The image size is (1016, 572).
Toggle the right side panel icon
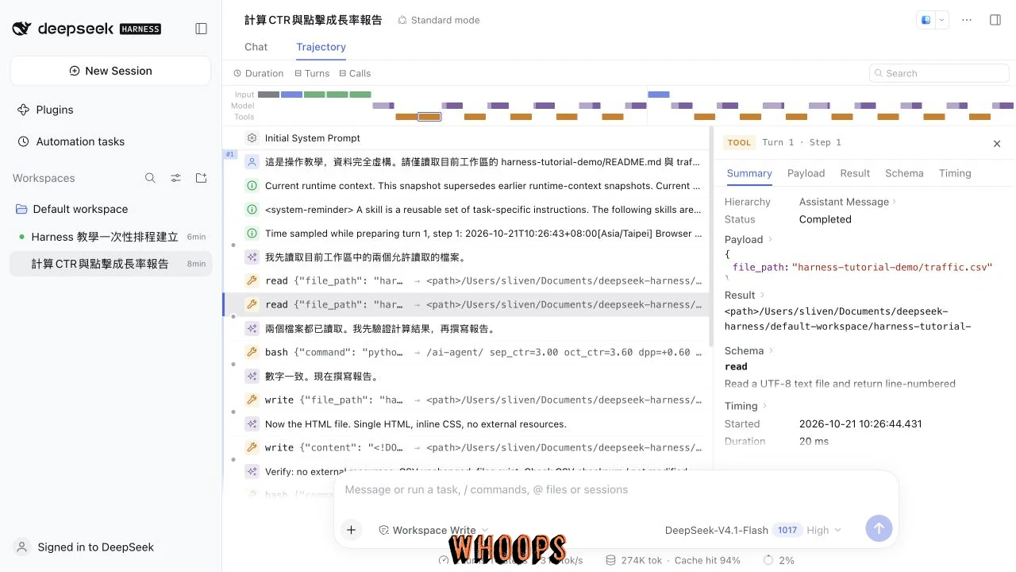click(x=995, y=20)
